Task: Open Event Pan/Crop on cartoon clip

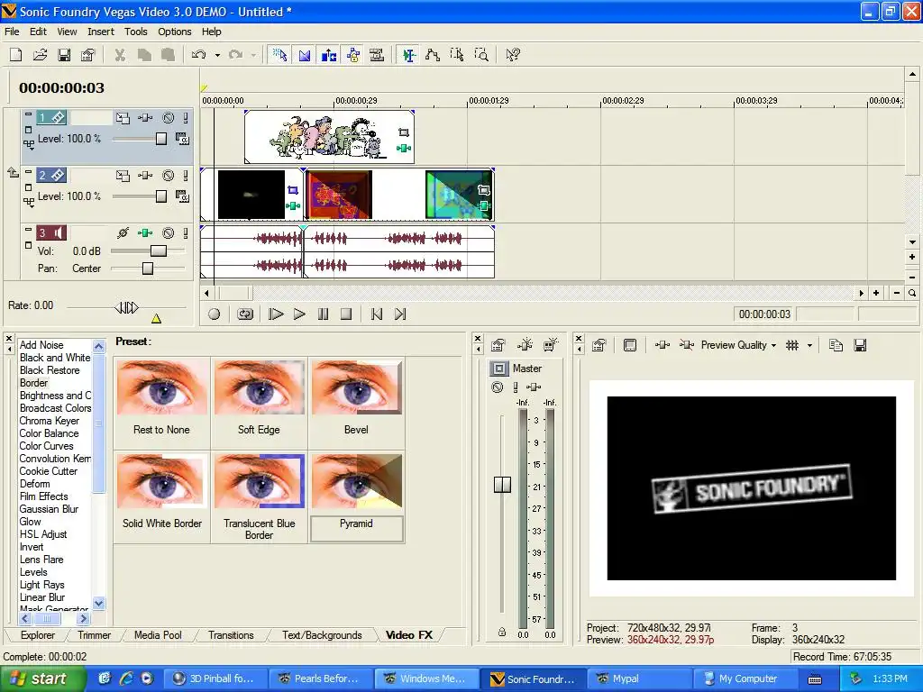Action: coord(404,132)
